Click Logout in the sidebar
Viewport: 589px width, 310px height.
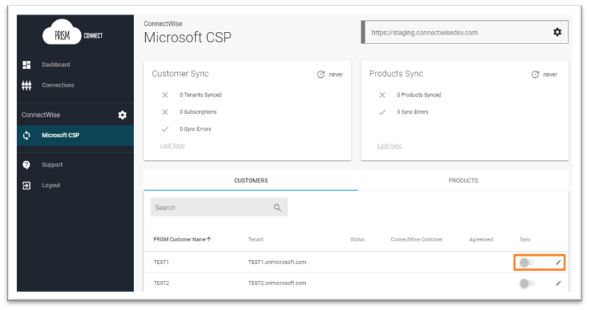coord(51,185)
